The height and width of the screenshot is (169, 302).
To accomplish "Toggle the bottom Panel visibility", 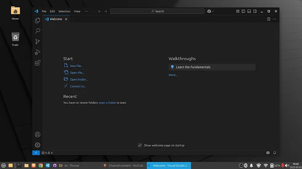I will [249, 11].
